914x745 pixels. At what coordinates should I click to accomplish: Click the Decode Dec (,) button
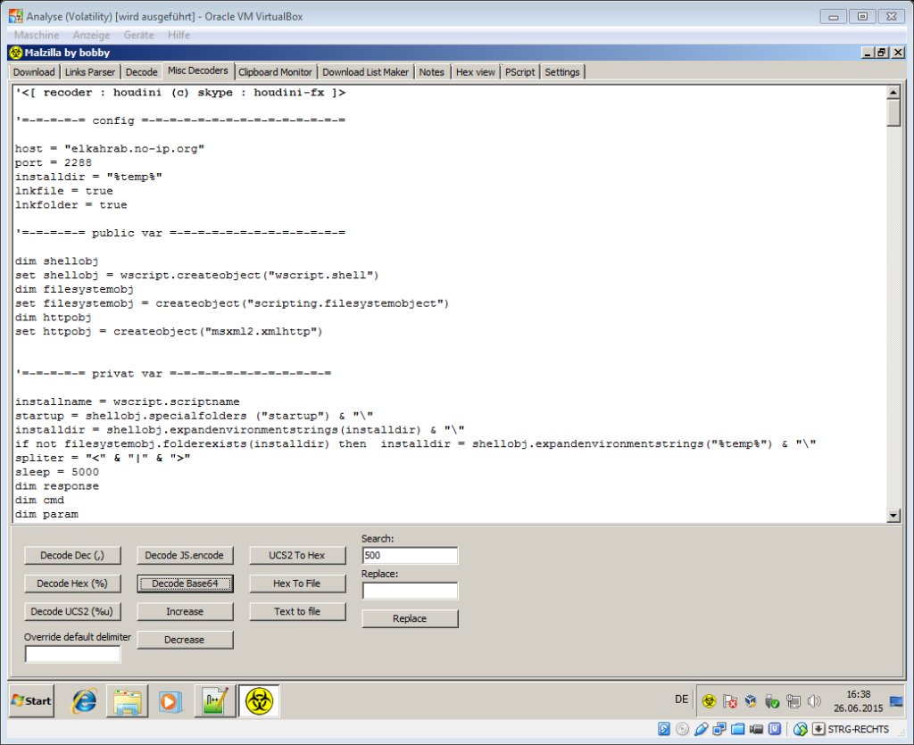72,555
